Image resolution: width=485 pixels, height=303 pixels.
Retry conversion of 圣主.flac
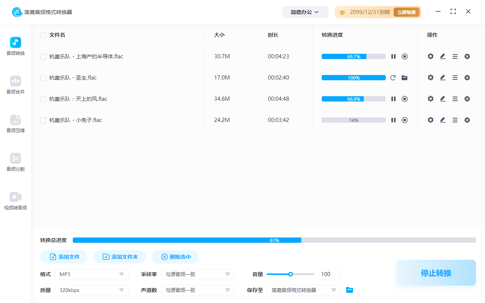393,77
